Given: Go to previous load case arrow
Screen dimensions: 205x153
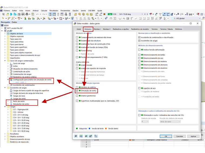Looking at the screenshot, I should point(145,14).
